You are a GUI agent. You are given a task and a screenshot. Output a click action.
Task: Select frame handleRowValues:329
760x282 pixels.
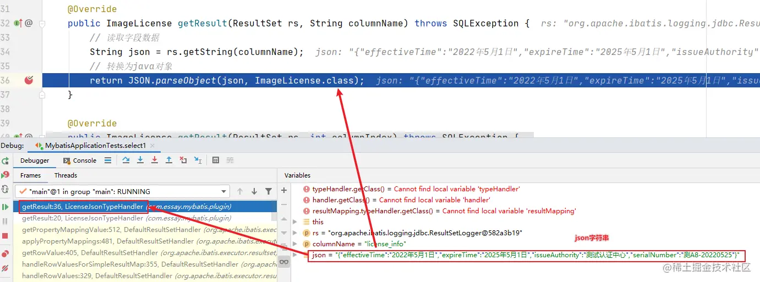(146, 275)
